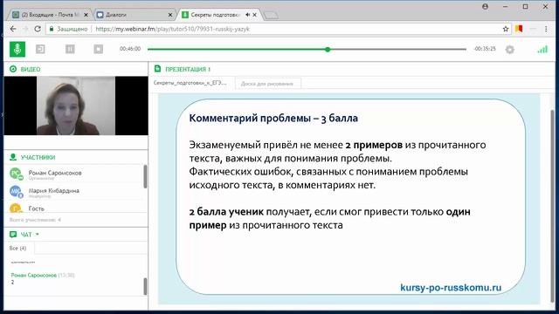Click the participants person icon
Screen dimensions: 559x314
[13, 157]
